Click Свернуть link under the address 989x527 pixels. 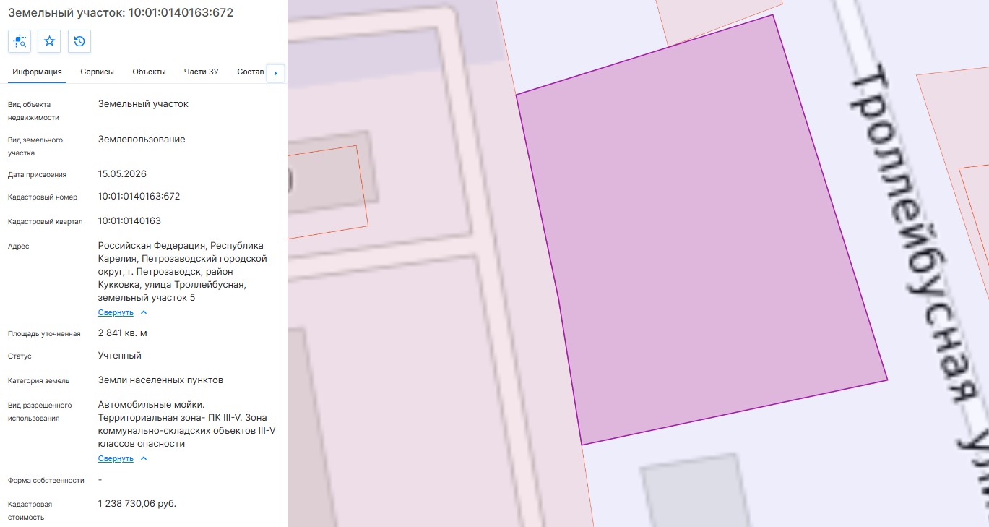[x=116, y=312]
